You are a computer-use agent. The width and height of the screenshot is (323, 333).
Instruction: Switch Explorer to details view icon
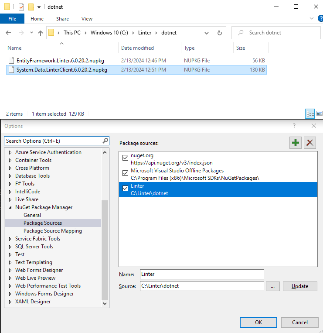310,113
